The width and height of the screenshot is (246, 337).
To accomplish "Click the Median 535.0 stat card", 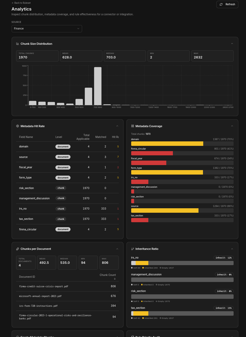I will tap(67, 262).
